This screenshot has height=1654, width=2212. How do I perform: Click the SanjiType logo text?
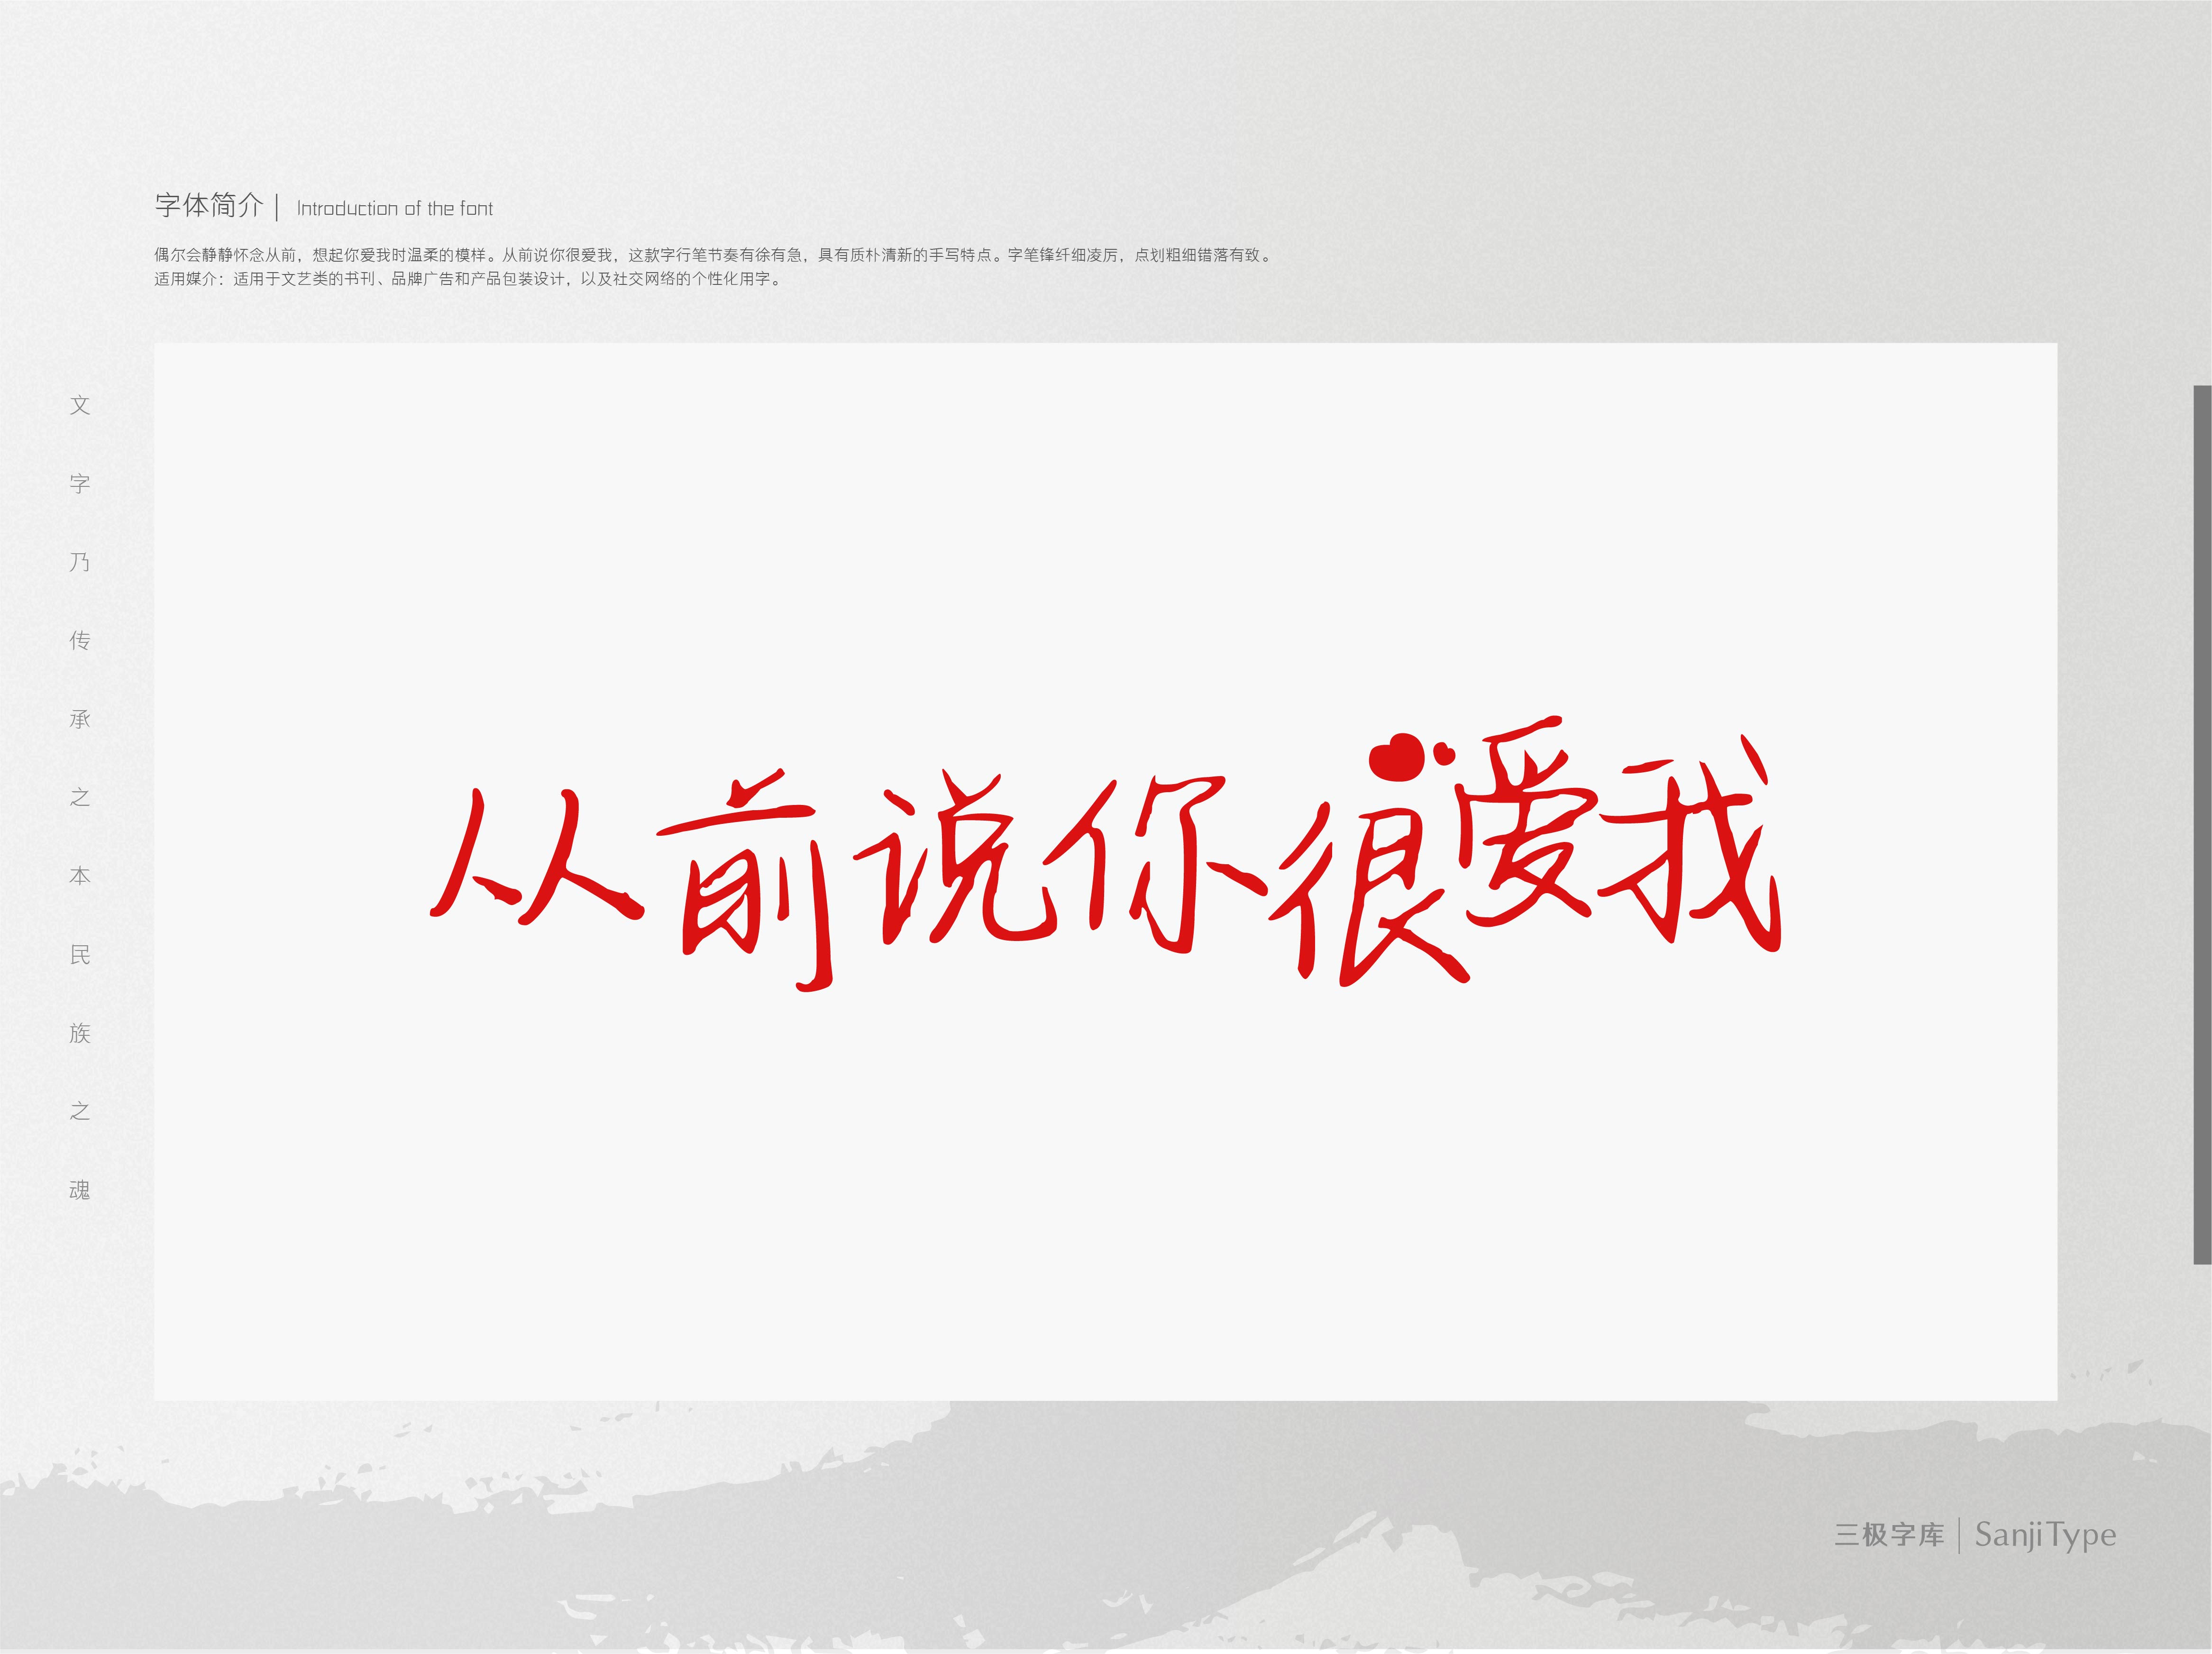click(x=2045, y=1534)
